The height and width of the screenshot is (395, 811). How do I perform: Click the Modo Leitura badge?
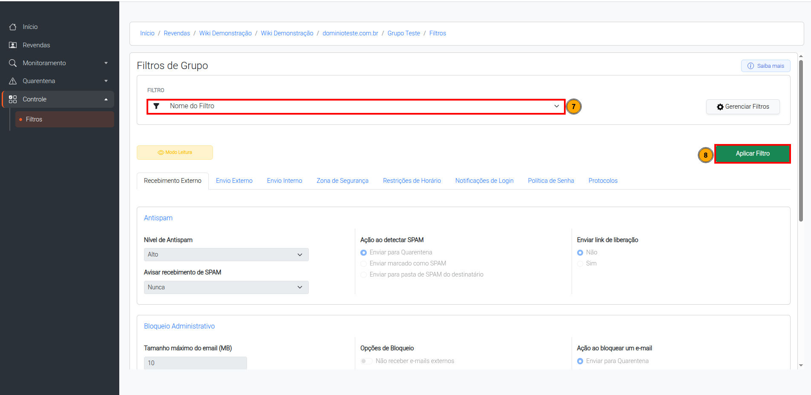(x=175, y=153)
